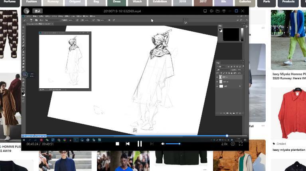Create a new layer group icon

[x=234, y=113]
